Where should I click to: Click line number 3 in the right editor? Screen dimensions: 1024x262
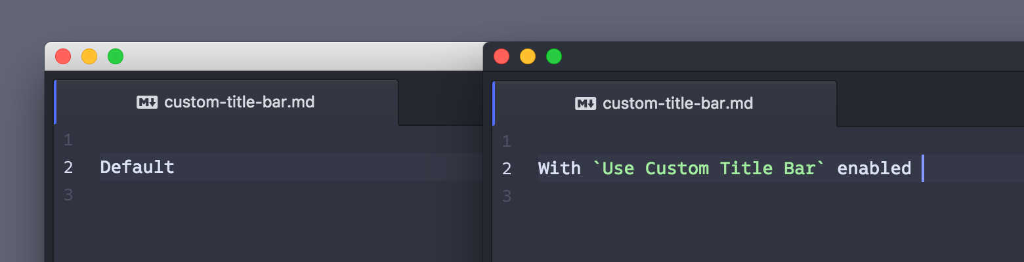coord(506,196)
